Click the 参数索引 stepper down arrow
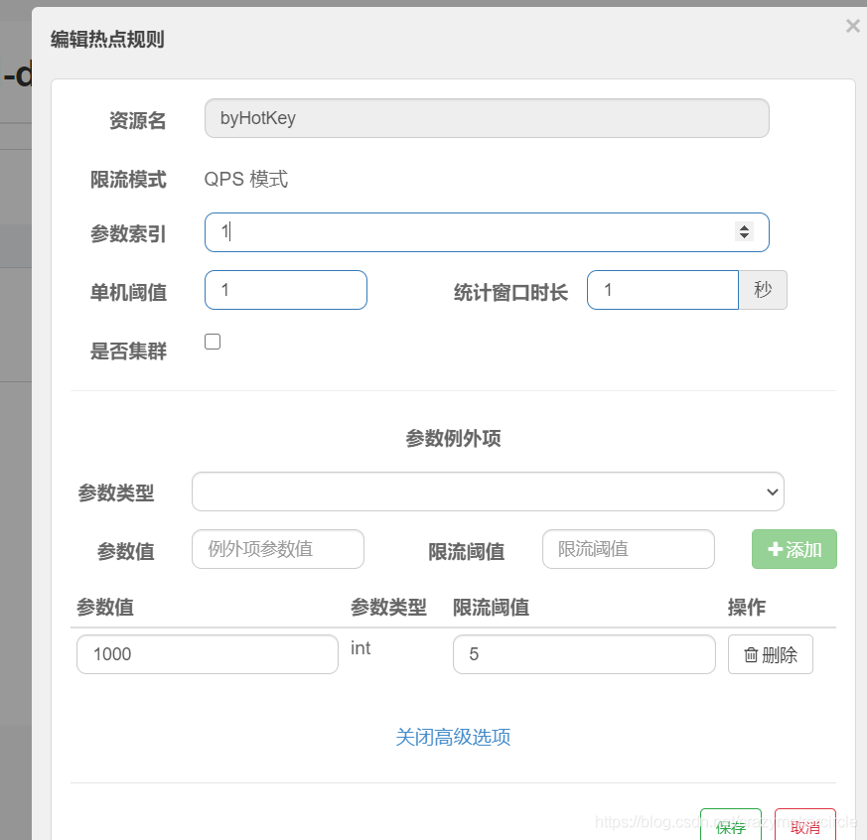Viewport: 867px width, 840px height. [x=744, y=237]
